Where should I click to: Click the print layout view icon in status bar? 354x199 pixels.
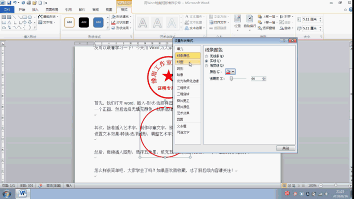pyautogui.click(x=284, y=186)
